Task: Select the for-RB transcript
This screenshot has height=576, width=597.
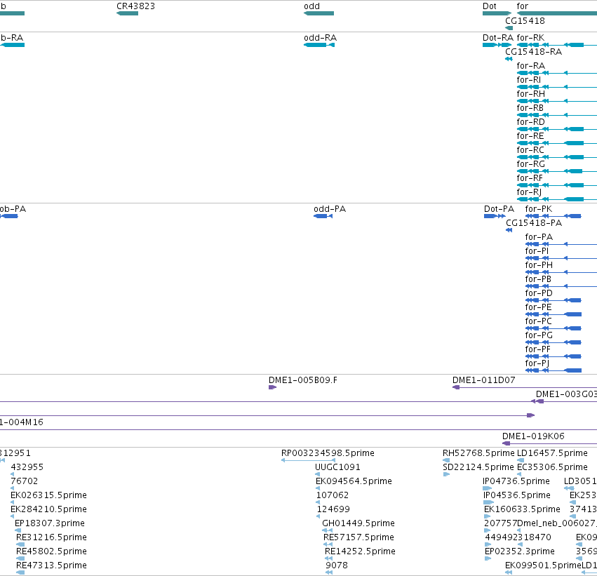Action: pyautogui.click(x=556, y=115)
